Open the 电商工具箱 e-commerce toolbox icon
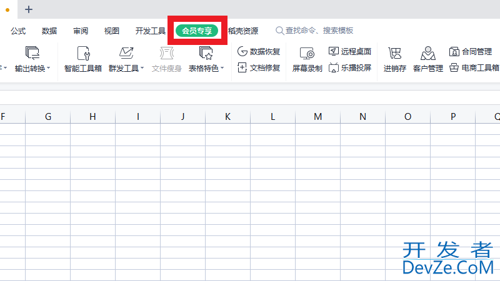The image size is (500, 281). [x=454, y=67]
